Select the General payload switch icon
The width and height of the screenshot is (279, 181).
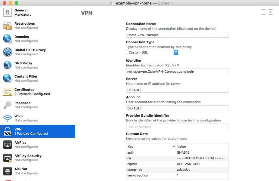[x=8, y=12]
